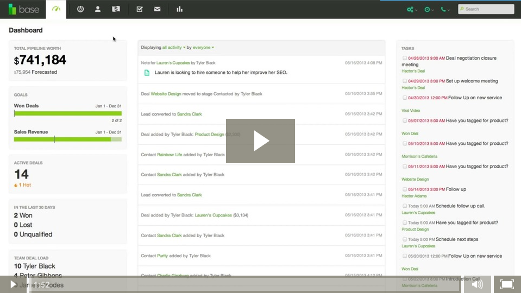Click '0 Lost' in last 30 days
Viewport: 521px width, 293px height.
point(23,225)
